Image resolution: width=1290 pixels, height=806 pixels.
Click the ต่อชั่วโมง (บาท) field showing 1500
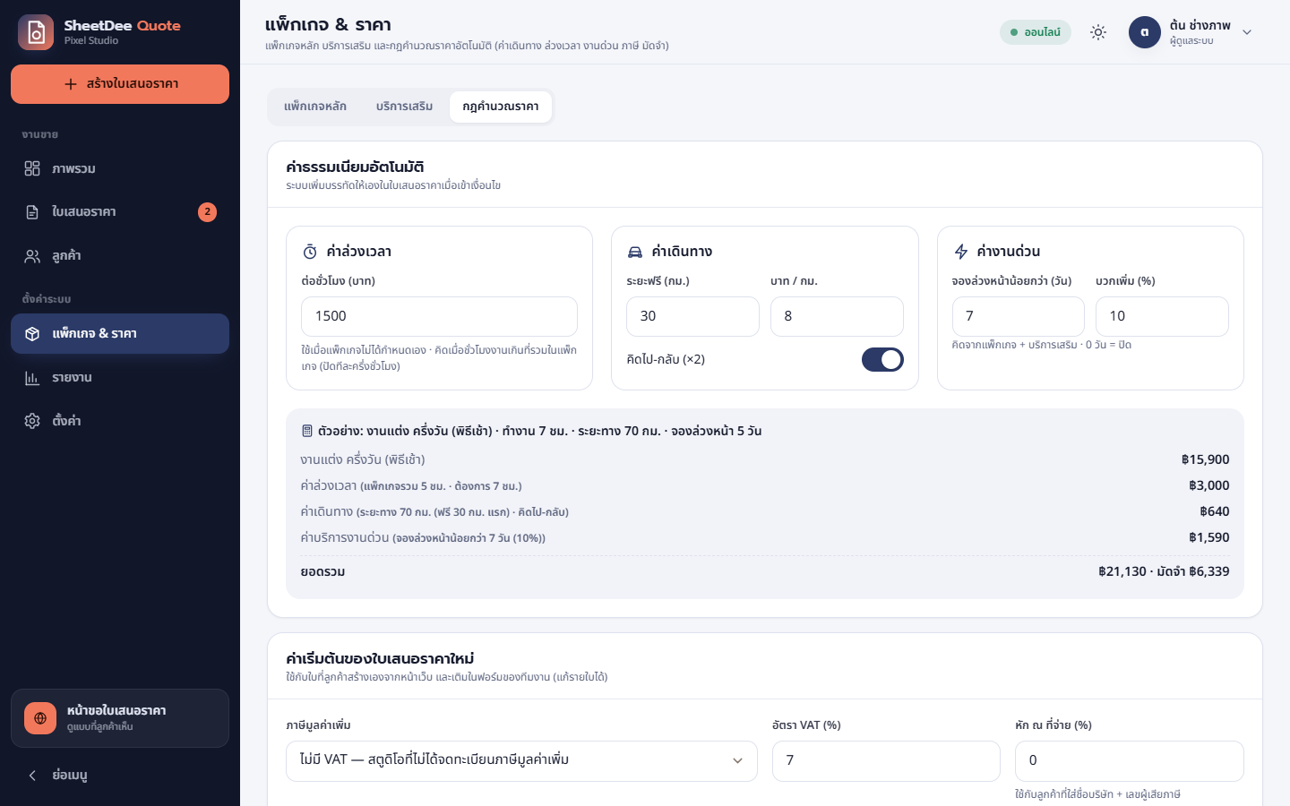439,316
